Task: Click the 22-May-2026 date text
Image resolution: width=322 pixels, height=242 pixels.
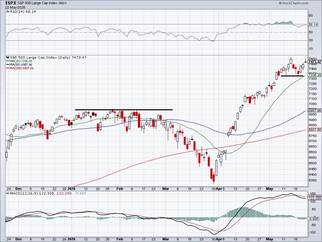Action: [x=15, y=7]
